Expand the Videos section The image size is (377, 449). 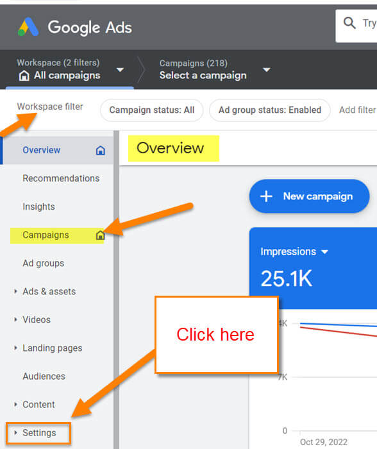coord(15,319)
